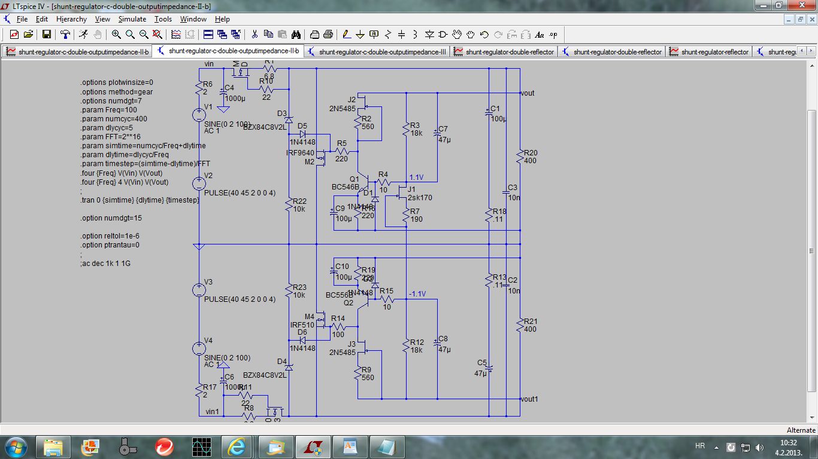Click the Undo arrow icon
The image size is (818, 459).
pyautogui.click(x=484, y=34)
